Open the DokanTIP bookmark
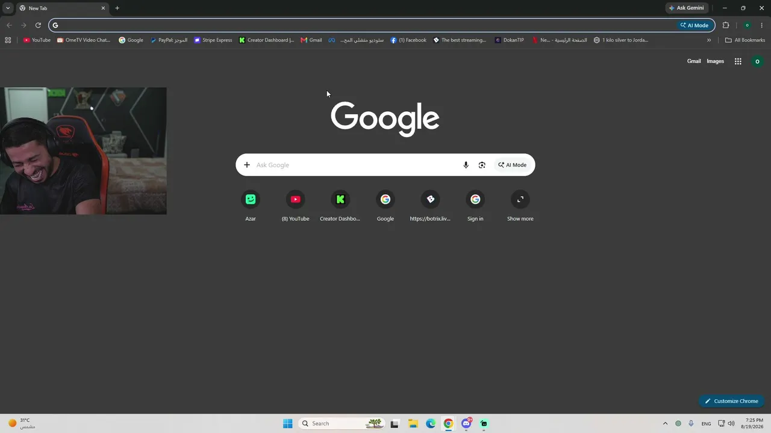Image resolution: width=771 pixels, height=433 pixels. (x=509, y=40)
